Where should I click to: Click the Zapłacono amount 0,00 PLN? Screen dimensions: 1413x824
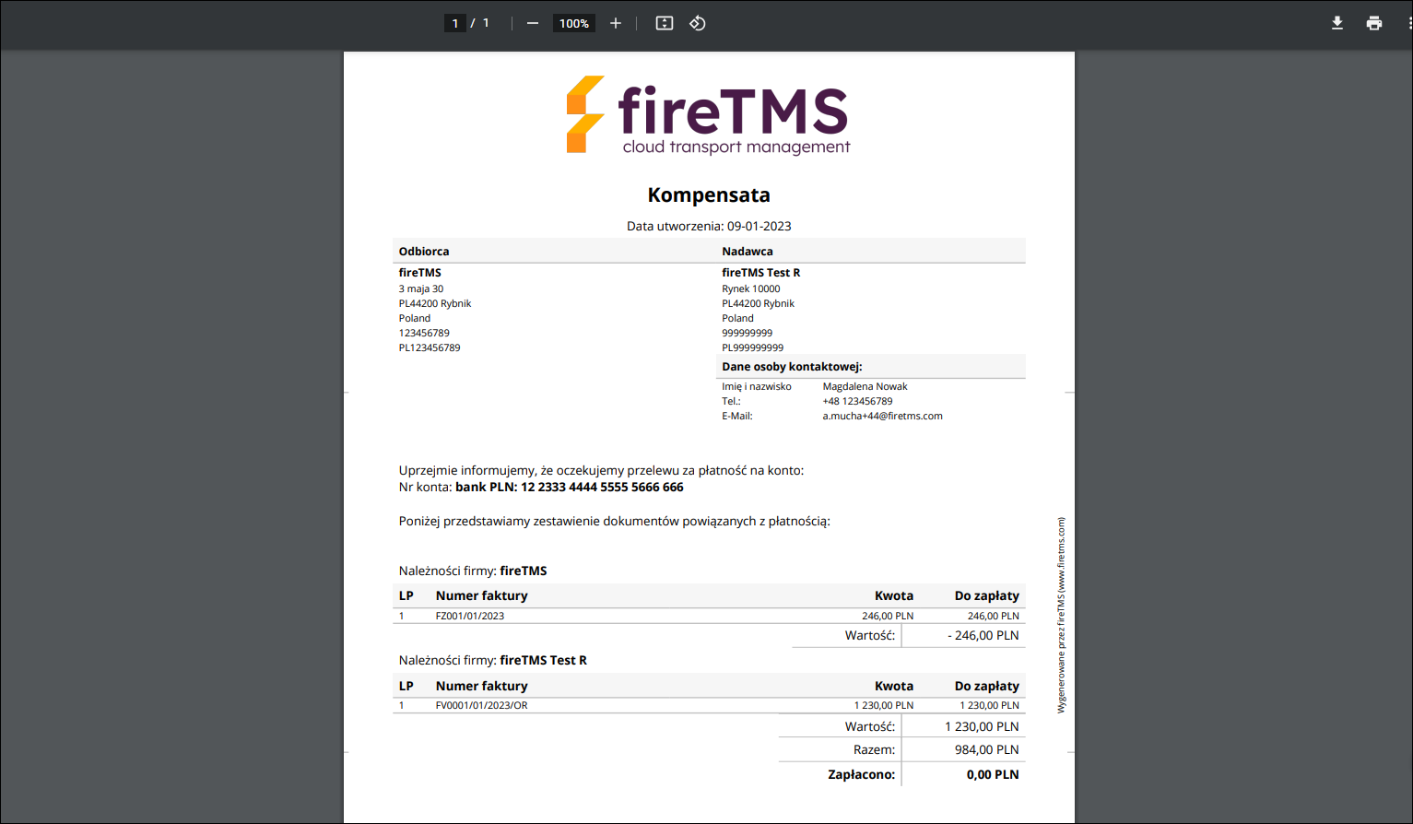click(x=993, y=774)
